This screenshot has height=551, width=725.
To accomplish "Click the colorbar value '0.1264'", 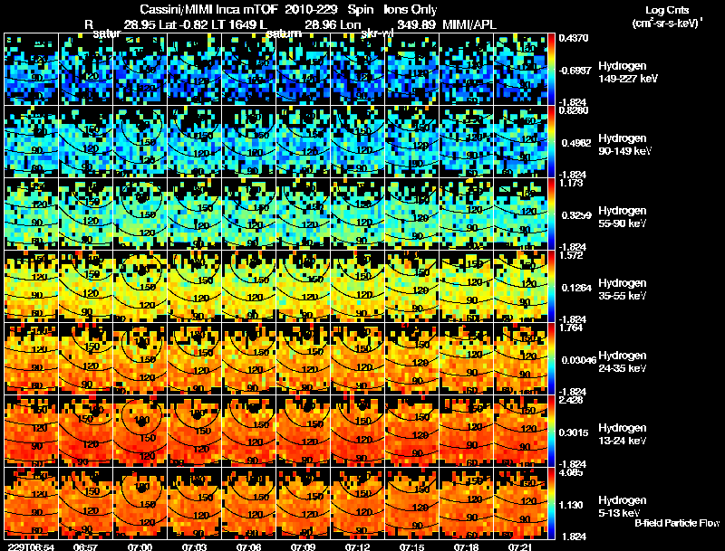I will 576,288.
